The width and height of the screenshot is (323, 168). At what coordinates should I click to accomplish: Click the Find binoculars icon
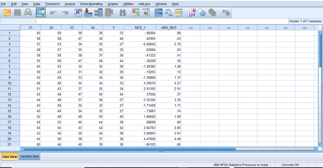point(122,12)
